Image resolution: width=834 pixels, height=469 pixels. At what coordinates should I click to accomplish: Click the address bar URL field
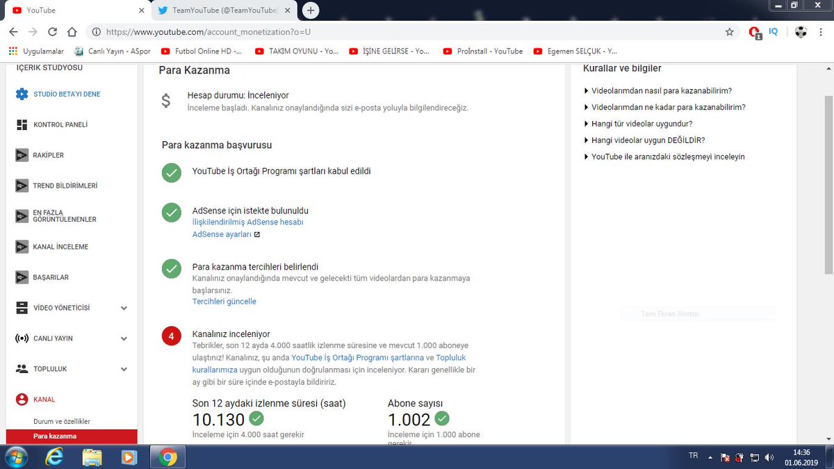pyautogui.click(x=411, y=32)
